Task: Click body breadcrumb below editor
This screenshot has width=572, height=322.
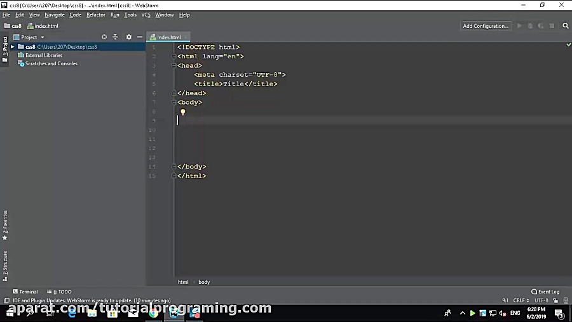Action: point(204,282)
